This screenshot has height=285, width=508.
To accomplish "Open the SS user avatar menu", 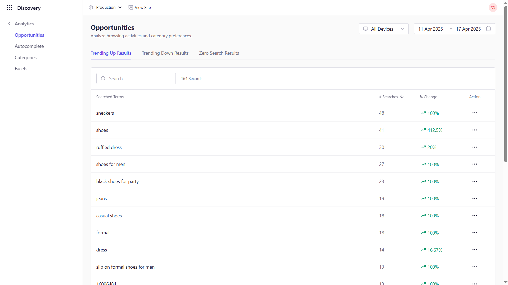I will pos(493,8).
